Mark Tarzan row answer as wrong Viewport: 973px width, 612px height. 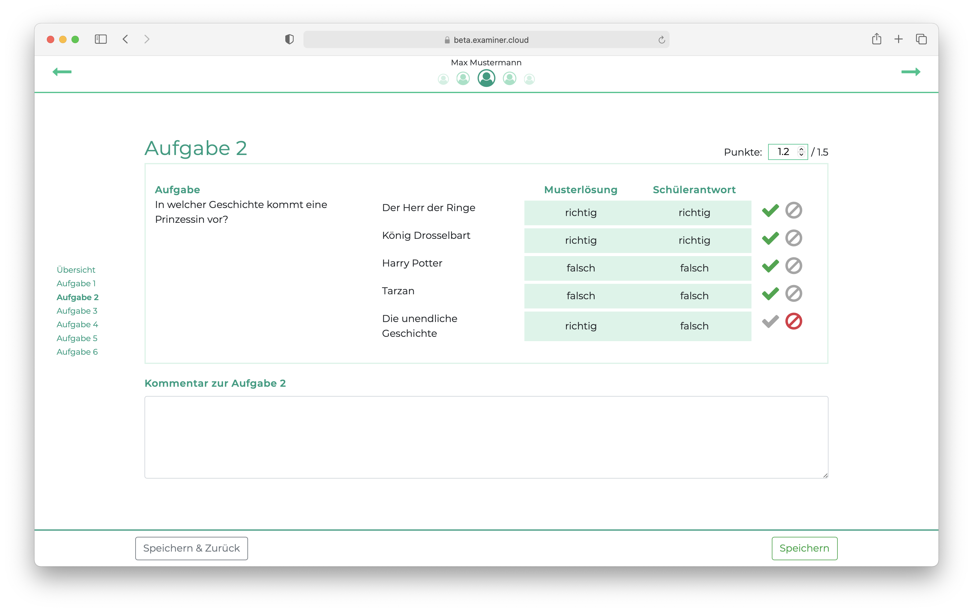(x=794, y=294)
